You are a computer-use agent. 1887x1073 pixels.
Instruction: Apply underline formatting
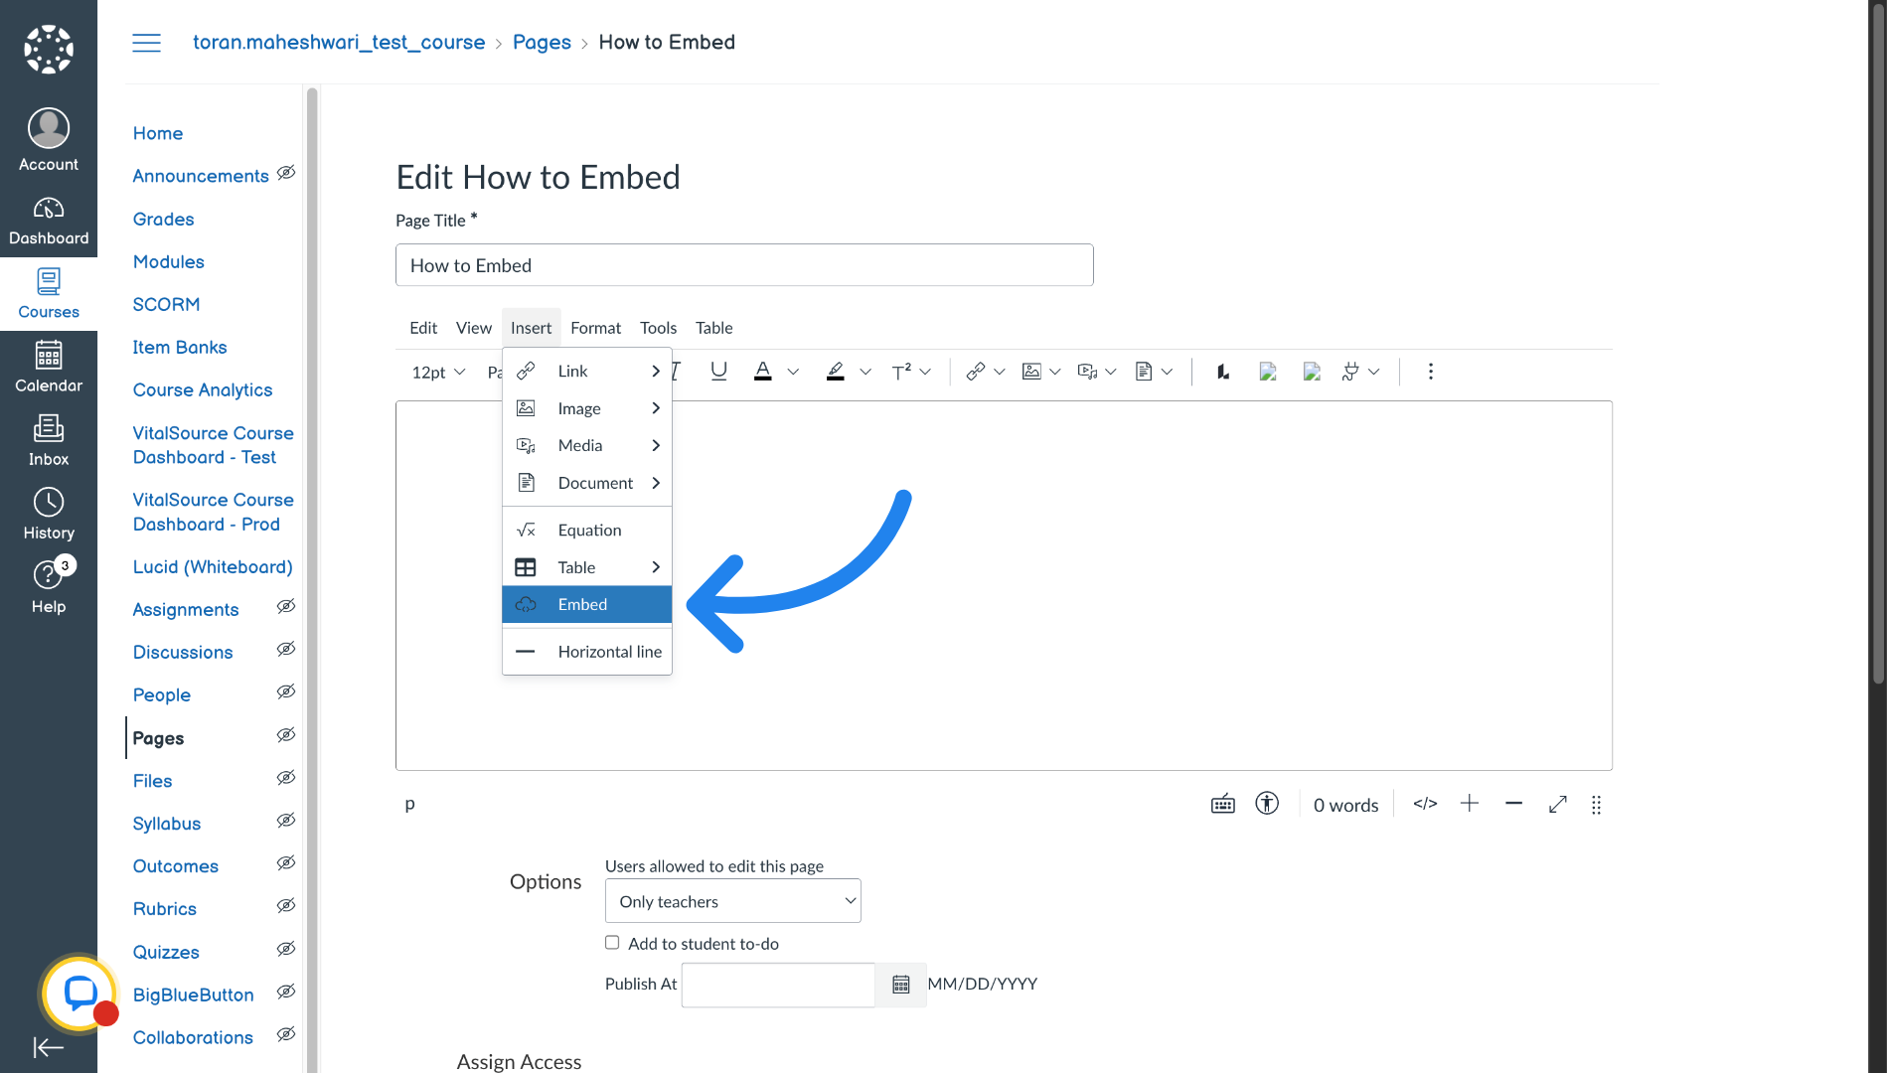[718, 372]
